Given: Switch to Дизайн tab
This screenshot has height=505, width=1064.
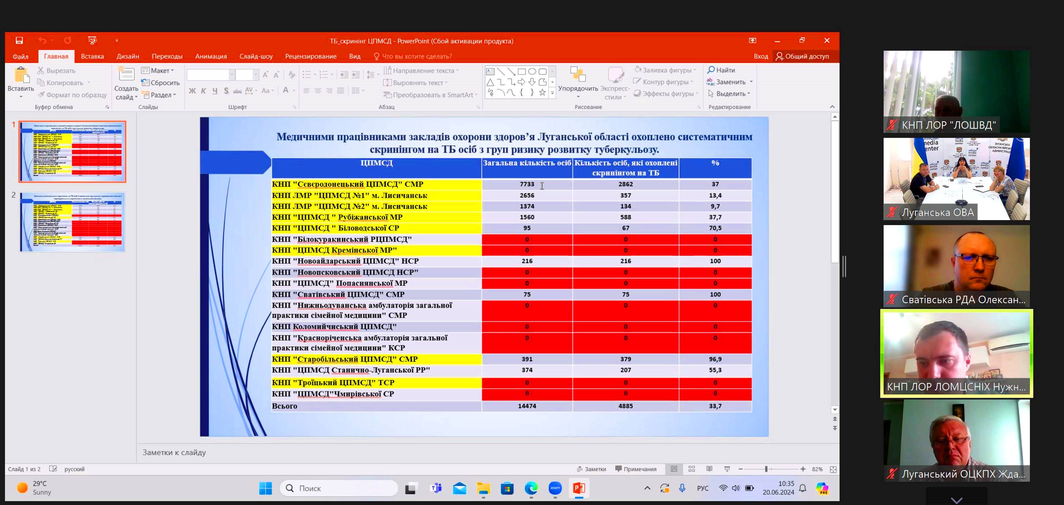Looking at the screenshot, I should tap(127, 56).
